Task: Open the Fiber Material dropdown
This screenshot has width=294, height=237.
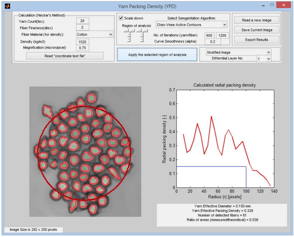Action: [95, 34]
